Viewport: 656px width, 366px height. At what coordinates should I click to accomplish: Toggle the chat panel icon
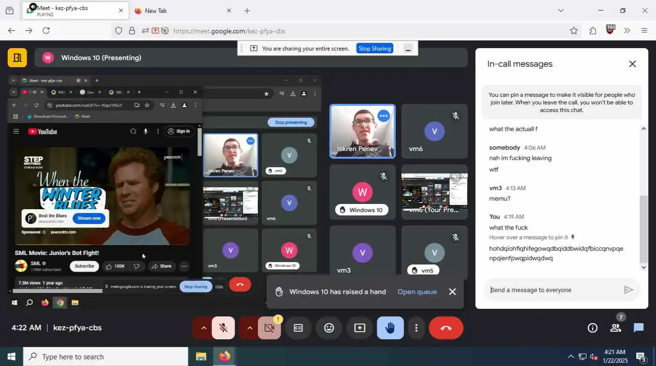pos(639,328)
